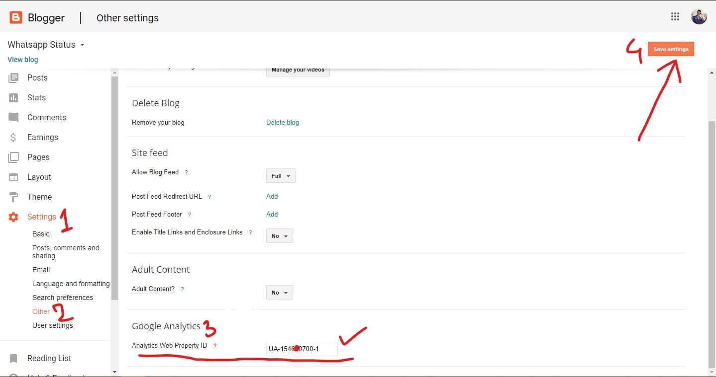The width and height of the screenshot is (716, 377).
Task: Click the Delete Blog section heading
Action: click(156, 103)
